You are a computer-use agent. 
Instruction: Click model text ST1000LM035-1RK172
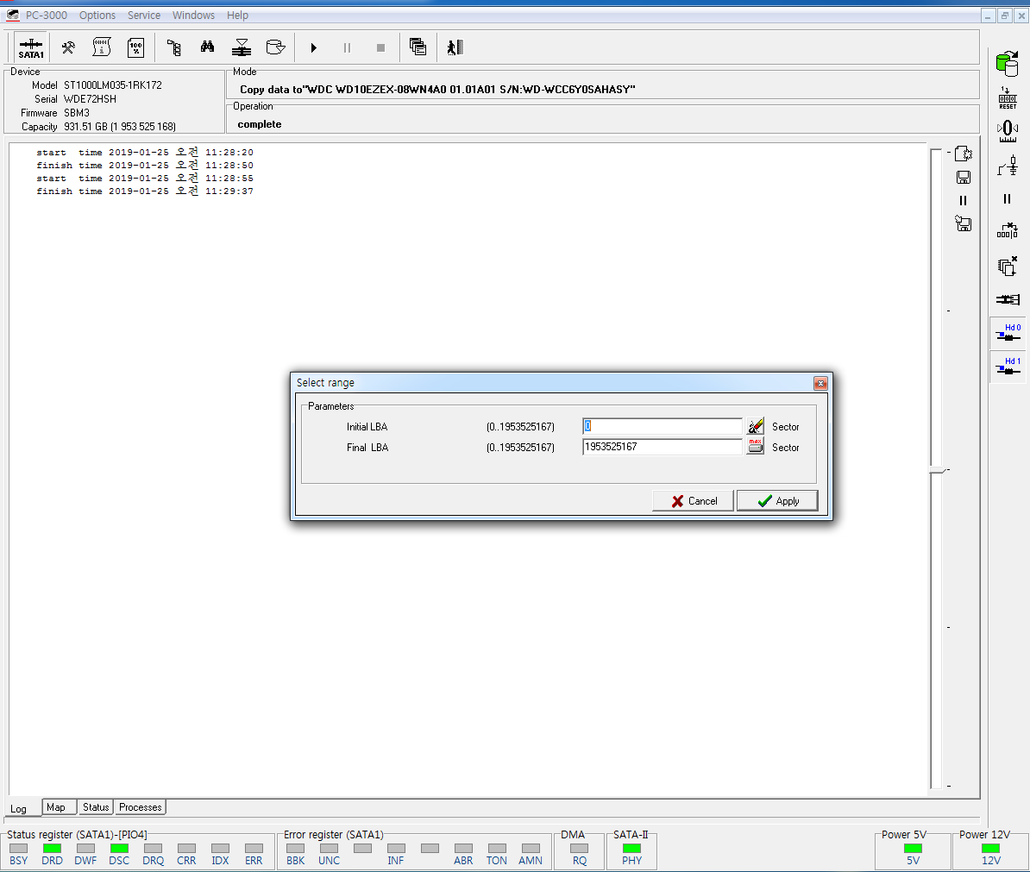pyautogui.click(x=112, y=85)
